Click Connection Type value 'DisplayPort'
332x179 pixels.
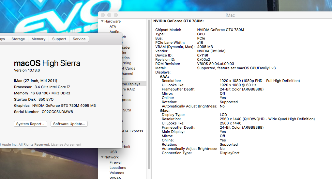click(230, 153)
